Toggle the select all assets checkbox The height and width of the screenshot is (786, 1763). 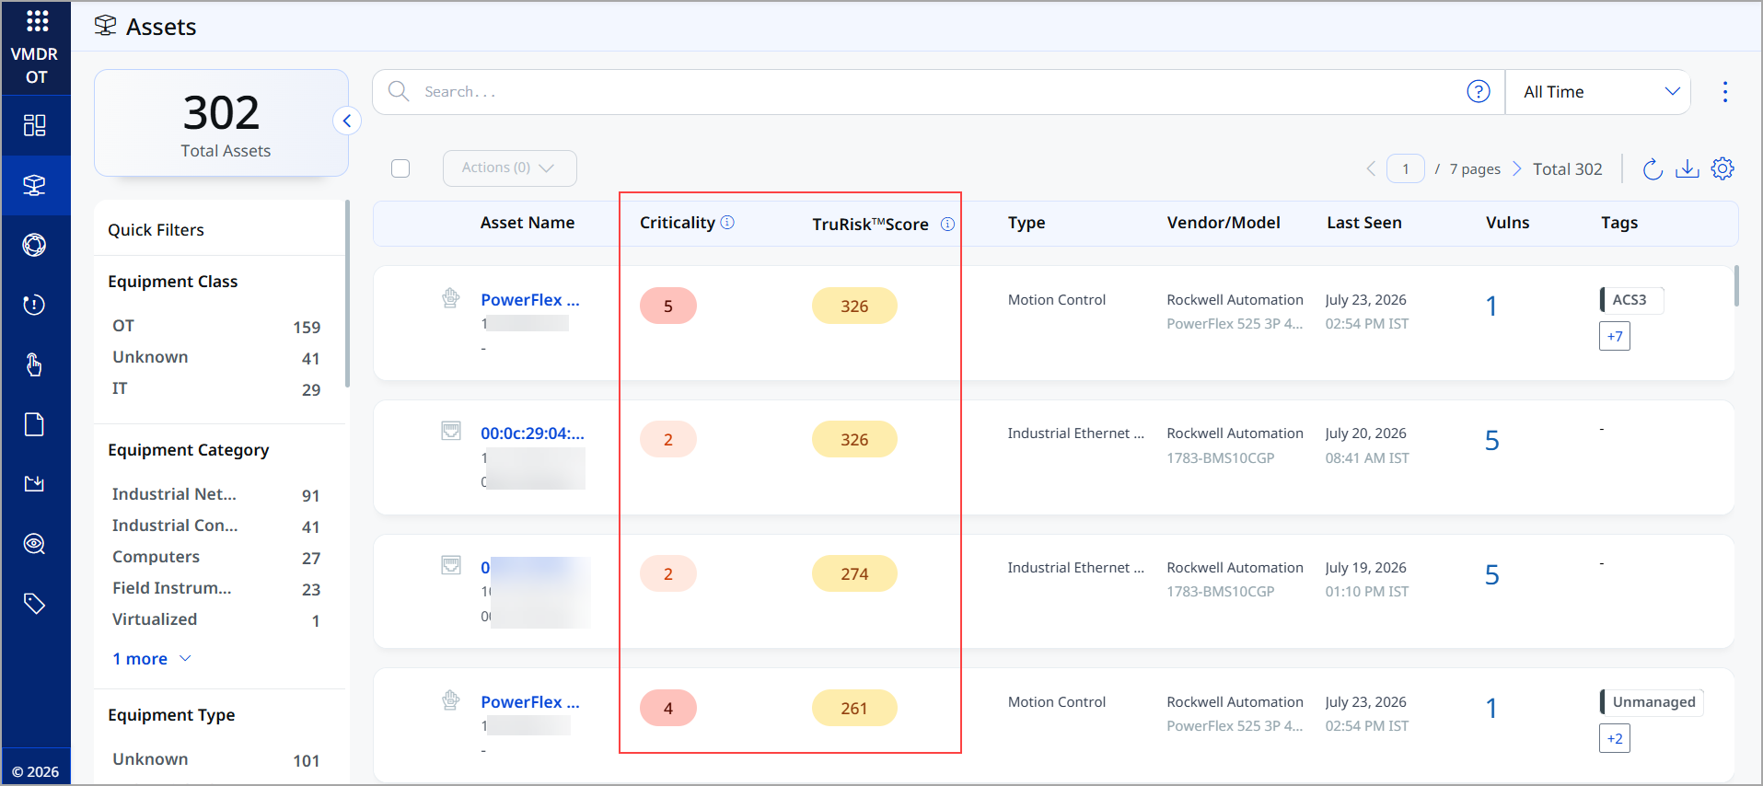pyautogui.click(x=400, y=168)
